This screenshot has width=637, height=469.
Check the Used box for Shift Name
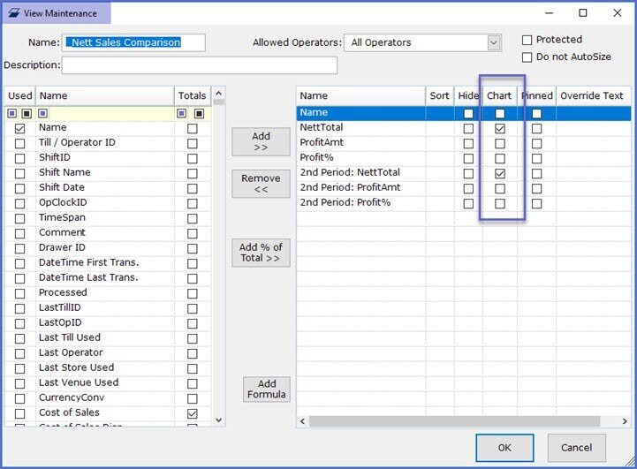coord(19,173)
